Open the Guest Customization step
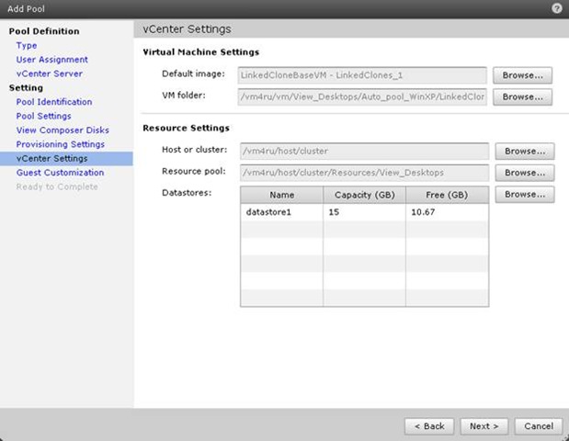 60,173
